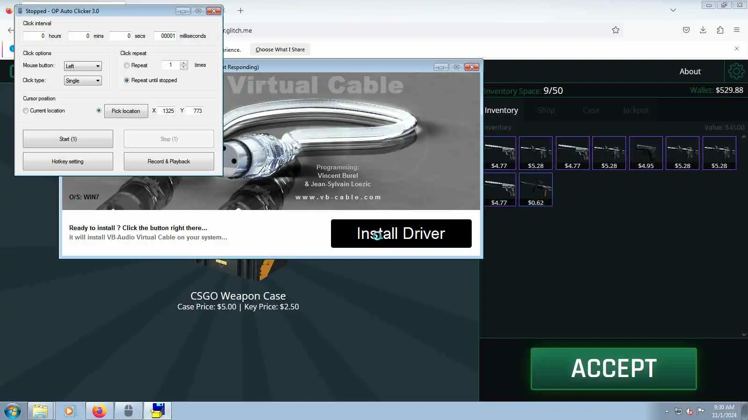The height and width of the screenshot is (420, 748).
Task: Bookmark this page with the star icon
Action: [616, 30]
